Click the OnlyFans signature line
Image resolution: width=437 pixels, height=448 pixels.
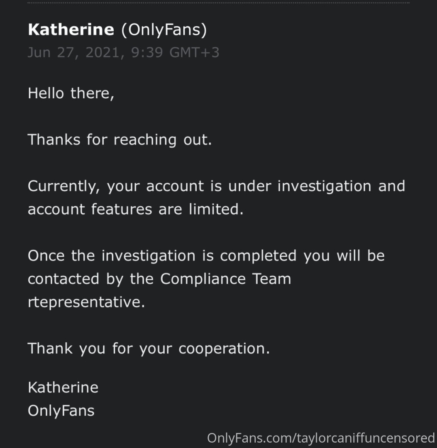tap(61, 411)
